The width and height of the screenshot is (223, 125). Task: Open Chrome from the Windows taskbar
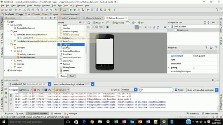(x=92, y=122)
